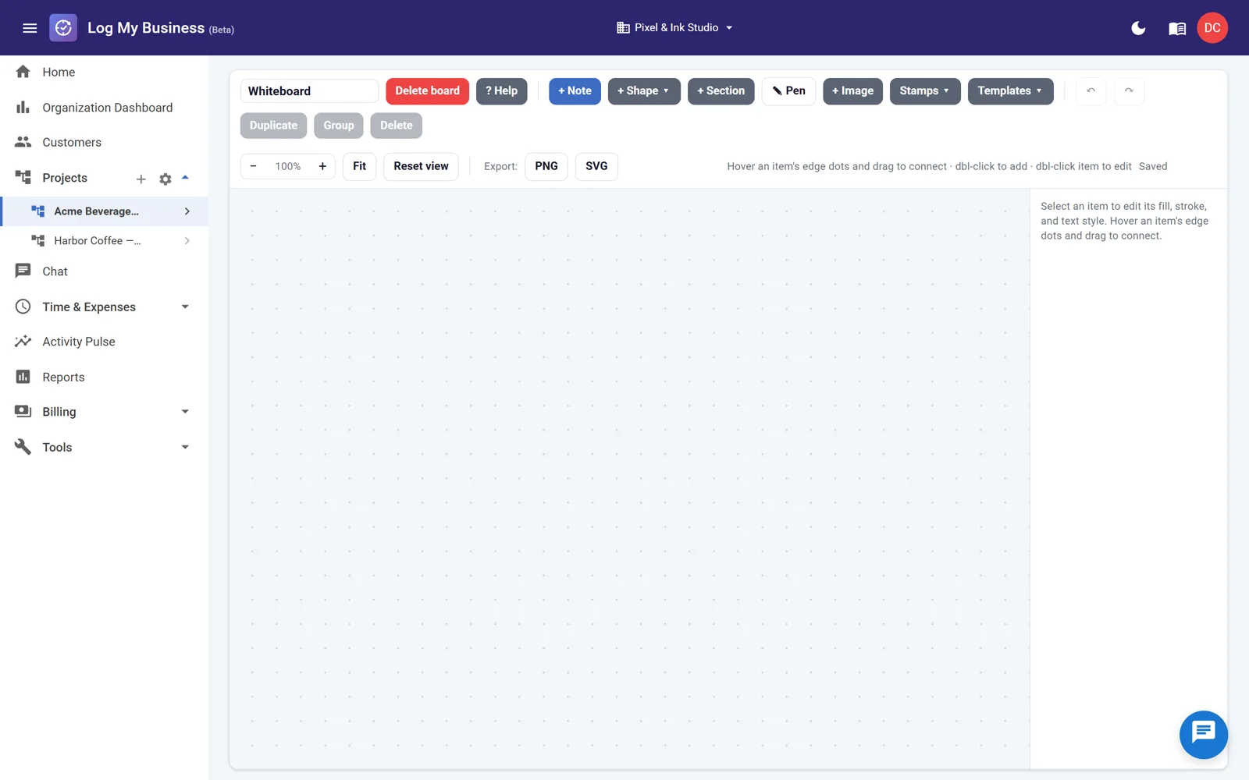Expand the Harbor Coffee project chevron

click(x=187, y=241)
